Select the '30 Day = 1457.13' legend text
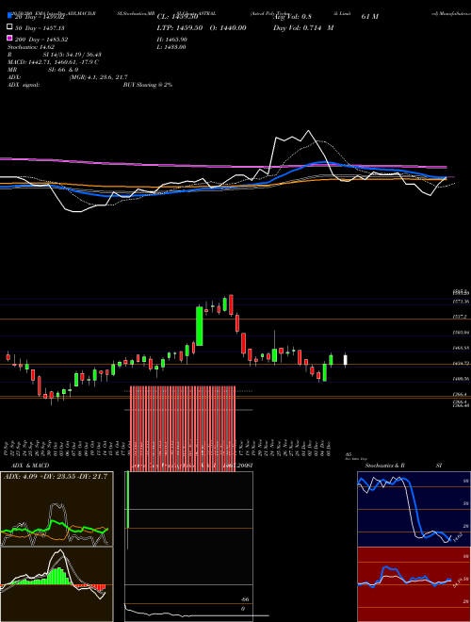This screenshot has height=622, width=471. (40, 28)
